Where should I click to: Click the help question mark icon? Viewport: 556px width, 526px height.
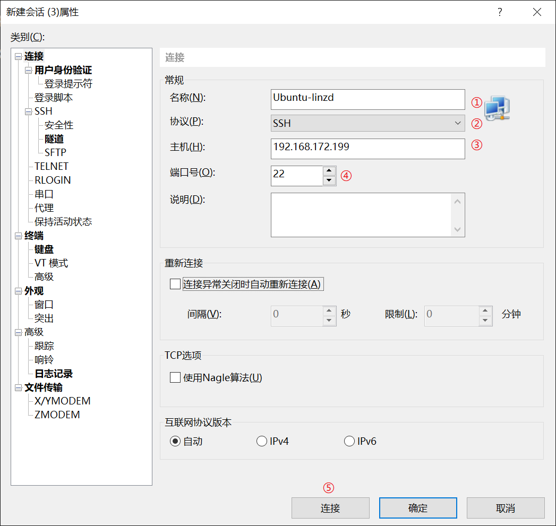click(x=500, y=12)
